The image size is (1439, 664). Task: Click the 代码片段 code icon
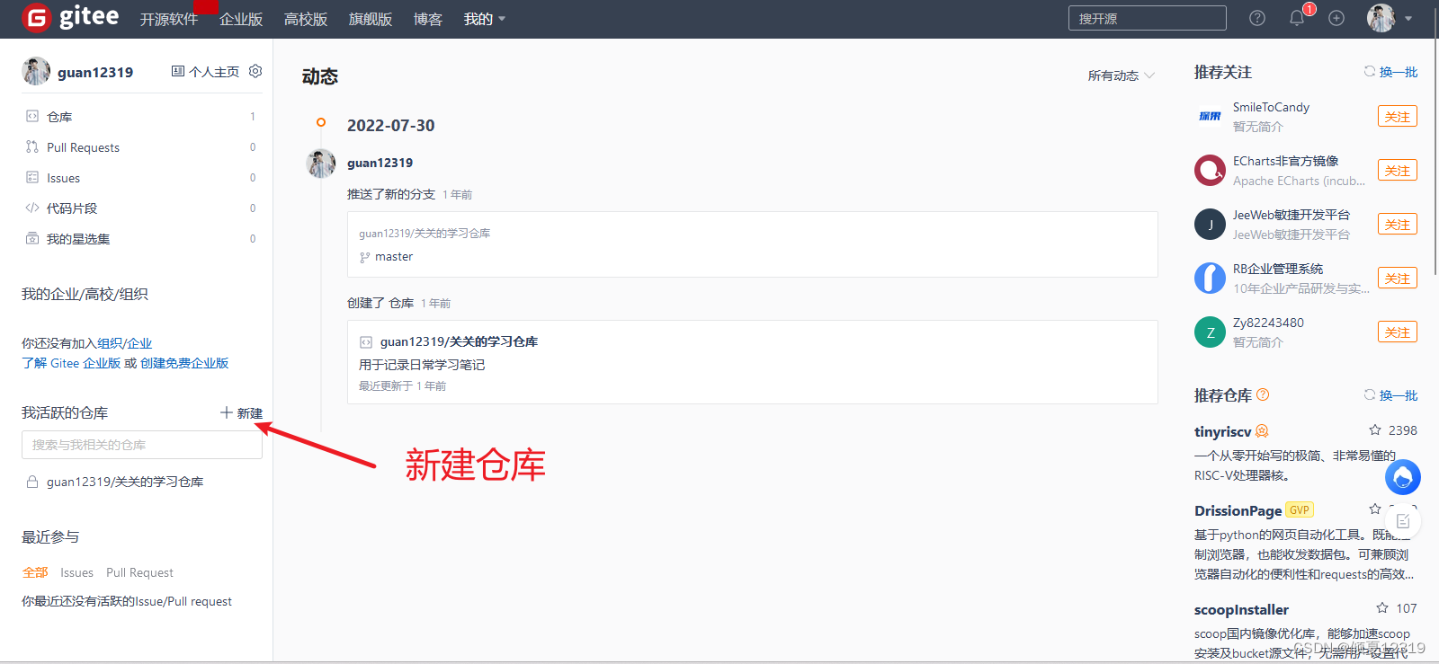[32, 208]
